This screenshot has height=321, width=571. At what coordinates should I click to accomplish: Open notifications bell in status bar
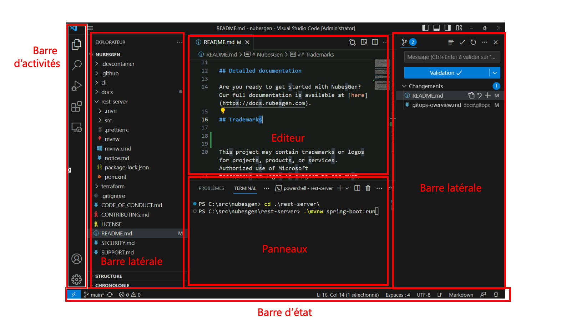[496, 295]
